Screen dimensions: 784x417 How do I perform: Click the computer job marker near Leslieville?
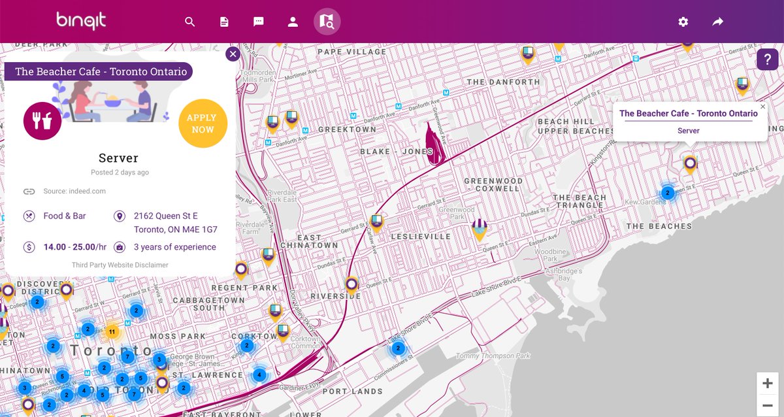[x=376, y=223]
